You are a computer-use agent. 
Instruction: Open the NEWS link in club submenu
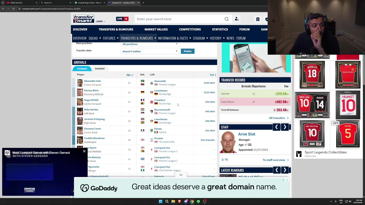click(230, 38)
